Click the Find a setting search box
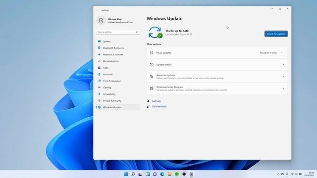 (118, 32)
